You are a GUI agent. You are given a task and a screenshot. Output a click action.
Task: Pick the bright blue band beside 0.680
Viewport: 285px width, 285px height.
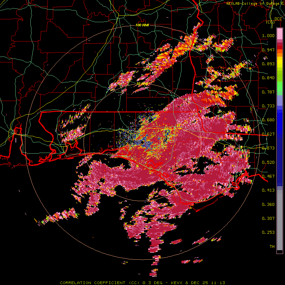[x=280, y=122]
